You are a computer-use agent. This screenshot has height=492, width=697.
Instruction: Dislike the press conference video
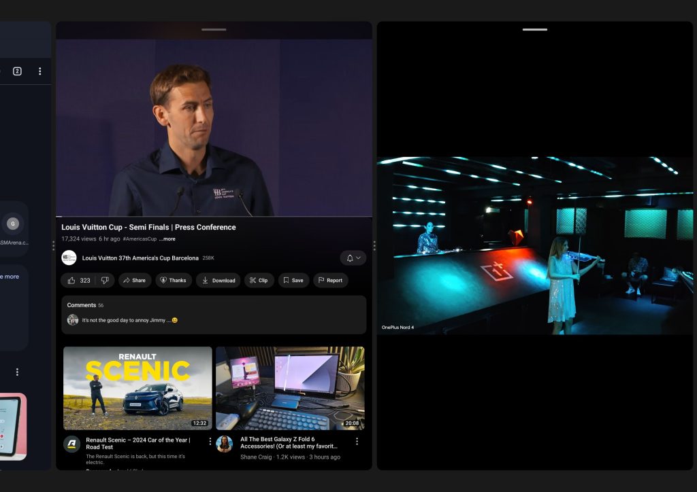(x=105, y=280)
